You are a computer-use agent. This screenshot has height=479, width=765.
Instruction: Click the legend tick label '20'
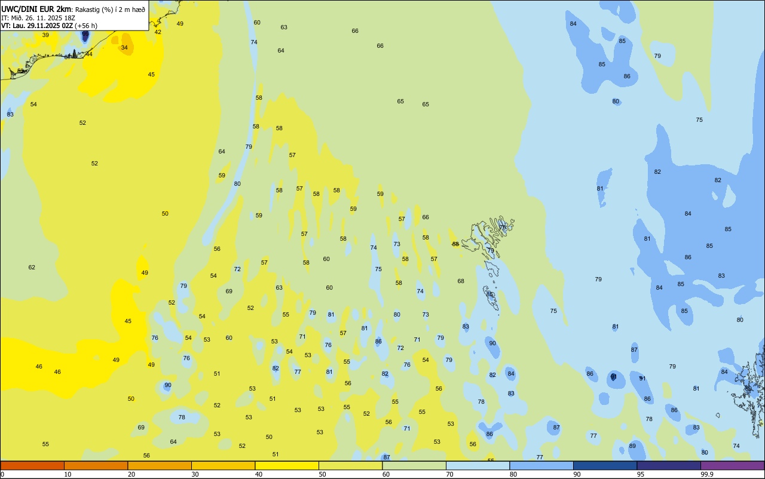pos(131,474)
